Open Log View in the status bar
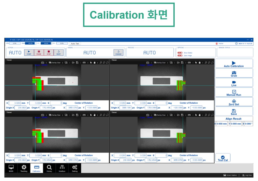The width and height of the screenshot is (258, 181). click(247, 175)
